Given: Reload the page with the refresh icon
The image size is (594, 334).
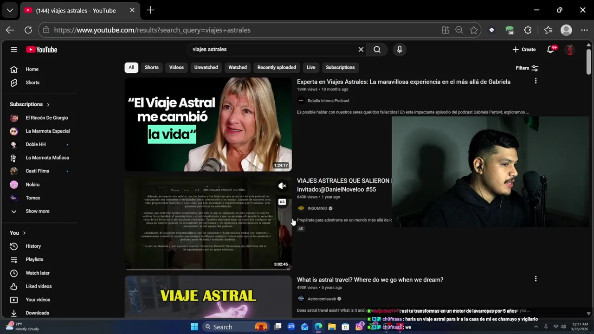Looking at the screenshot, I should (x=28, y=30).
